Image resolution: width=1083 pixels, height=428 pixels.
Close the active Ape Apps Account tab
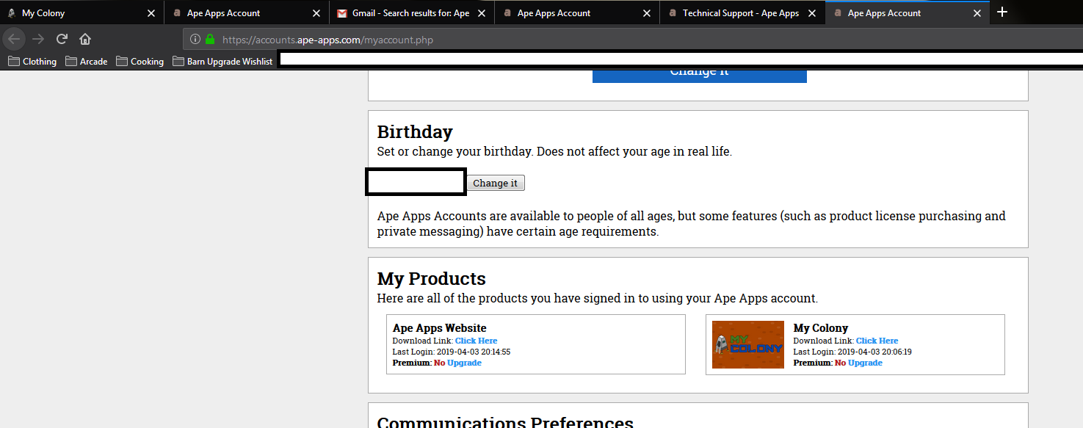(x=977, y=13)
